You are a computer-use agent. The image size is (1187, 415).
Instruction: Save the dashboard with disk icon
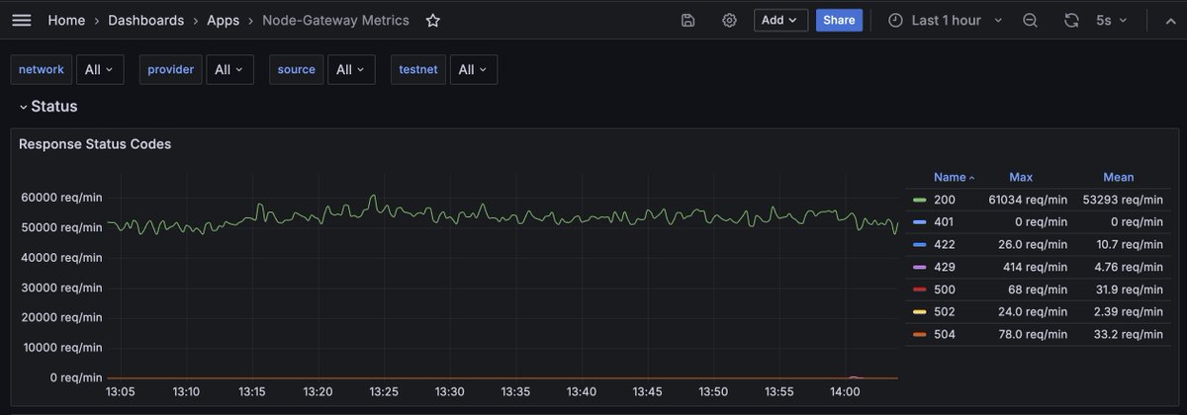click(x=688, y=20)
